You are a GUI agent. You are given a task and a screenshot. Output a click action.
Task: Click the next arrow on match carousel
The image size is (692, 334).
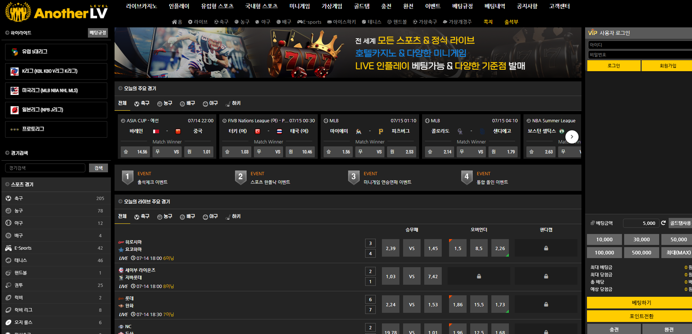[572, 137]
